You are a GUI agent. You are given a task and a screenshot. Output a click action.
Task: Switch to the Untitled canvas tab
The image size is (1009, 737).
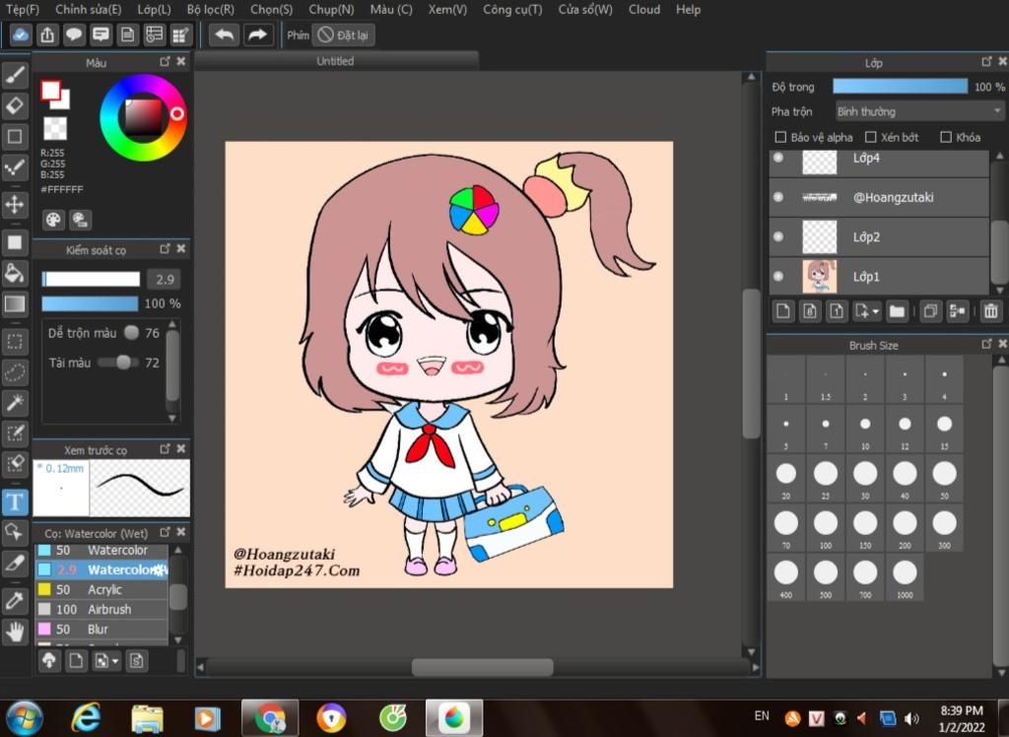[336, 61]
